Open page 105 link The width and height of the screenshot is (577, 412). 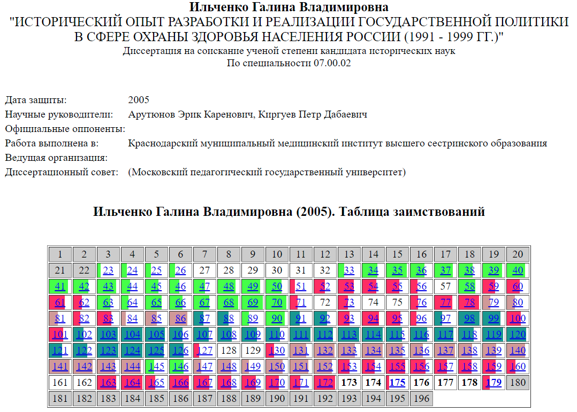click(x=156, y=335)
